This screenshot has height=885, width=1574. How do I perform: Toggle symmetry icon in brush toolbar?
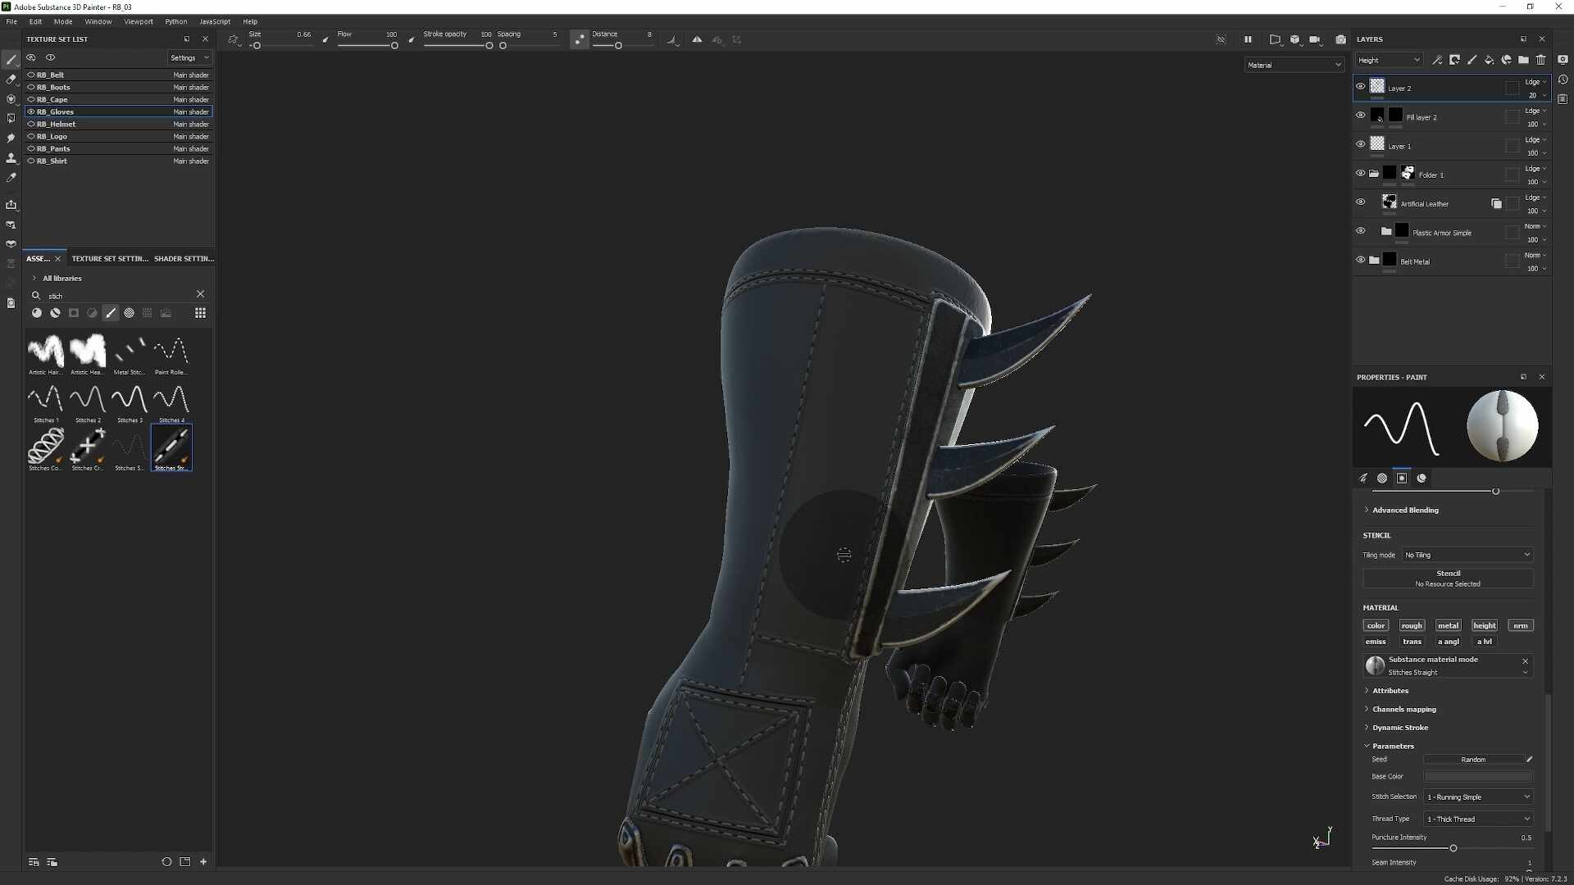[x=697, y=39]
